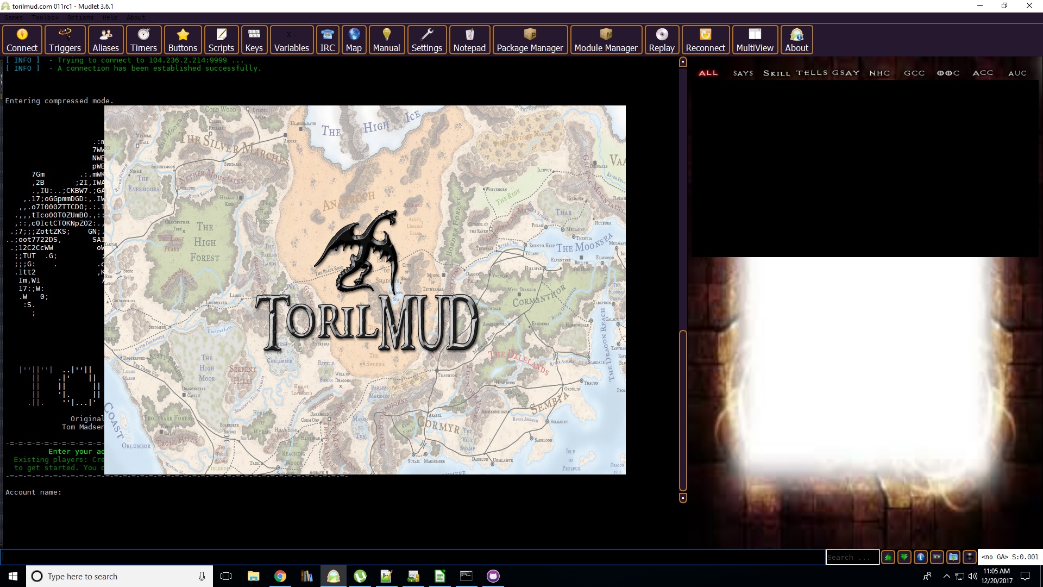Switch to the TELLS chat tab
This screenshot has height=587, width=1043.
click(812, 73)
